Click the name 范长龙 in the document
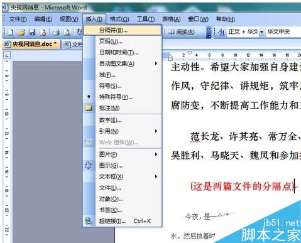 tap(205, 137)
